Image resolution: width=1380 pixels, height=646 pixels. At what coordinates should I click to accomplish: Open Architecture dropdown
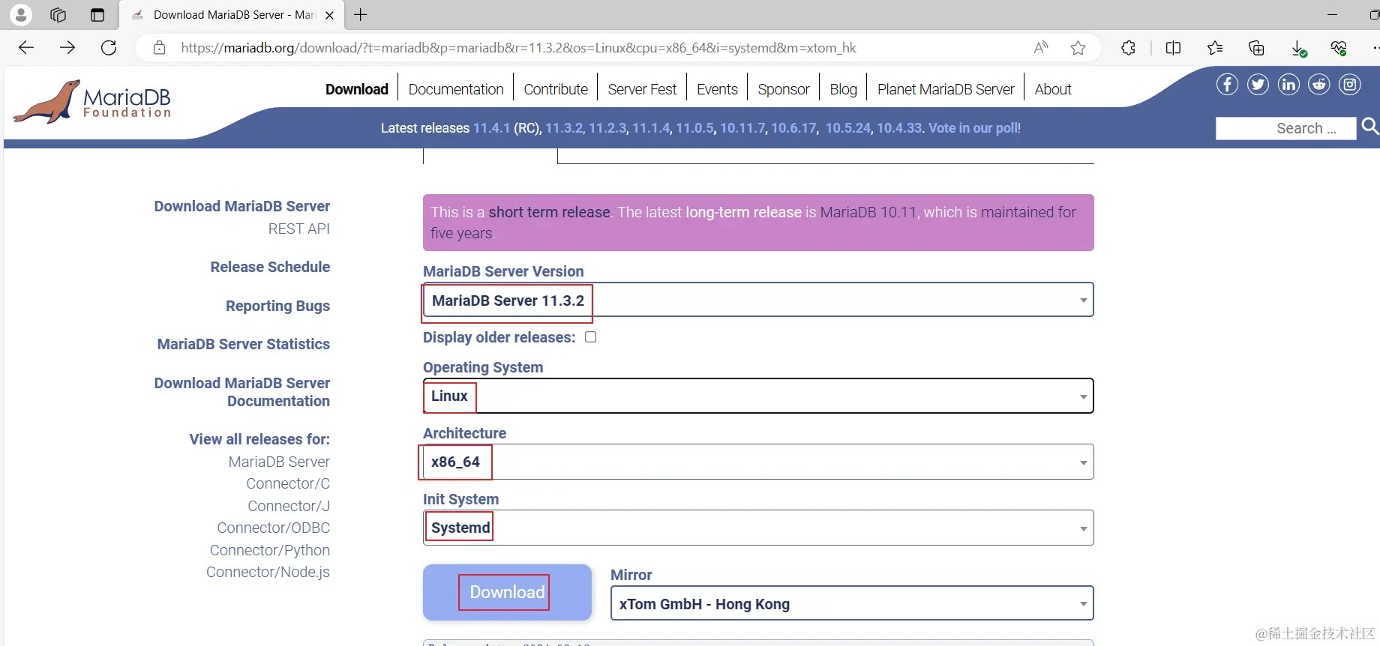pos(758,462)
